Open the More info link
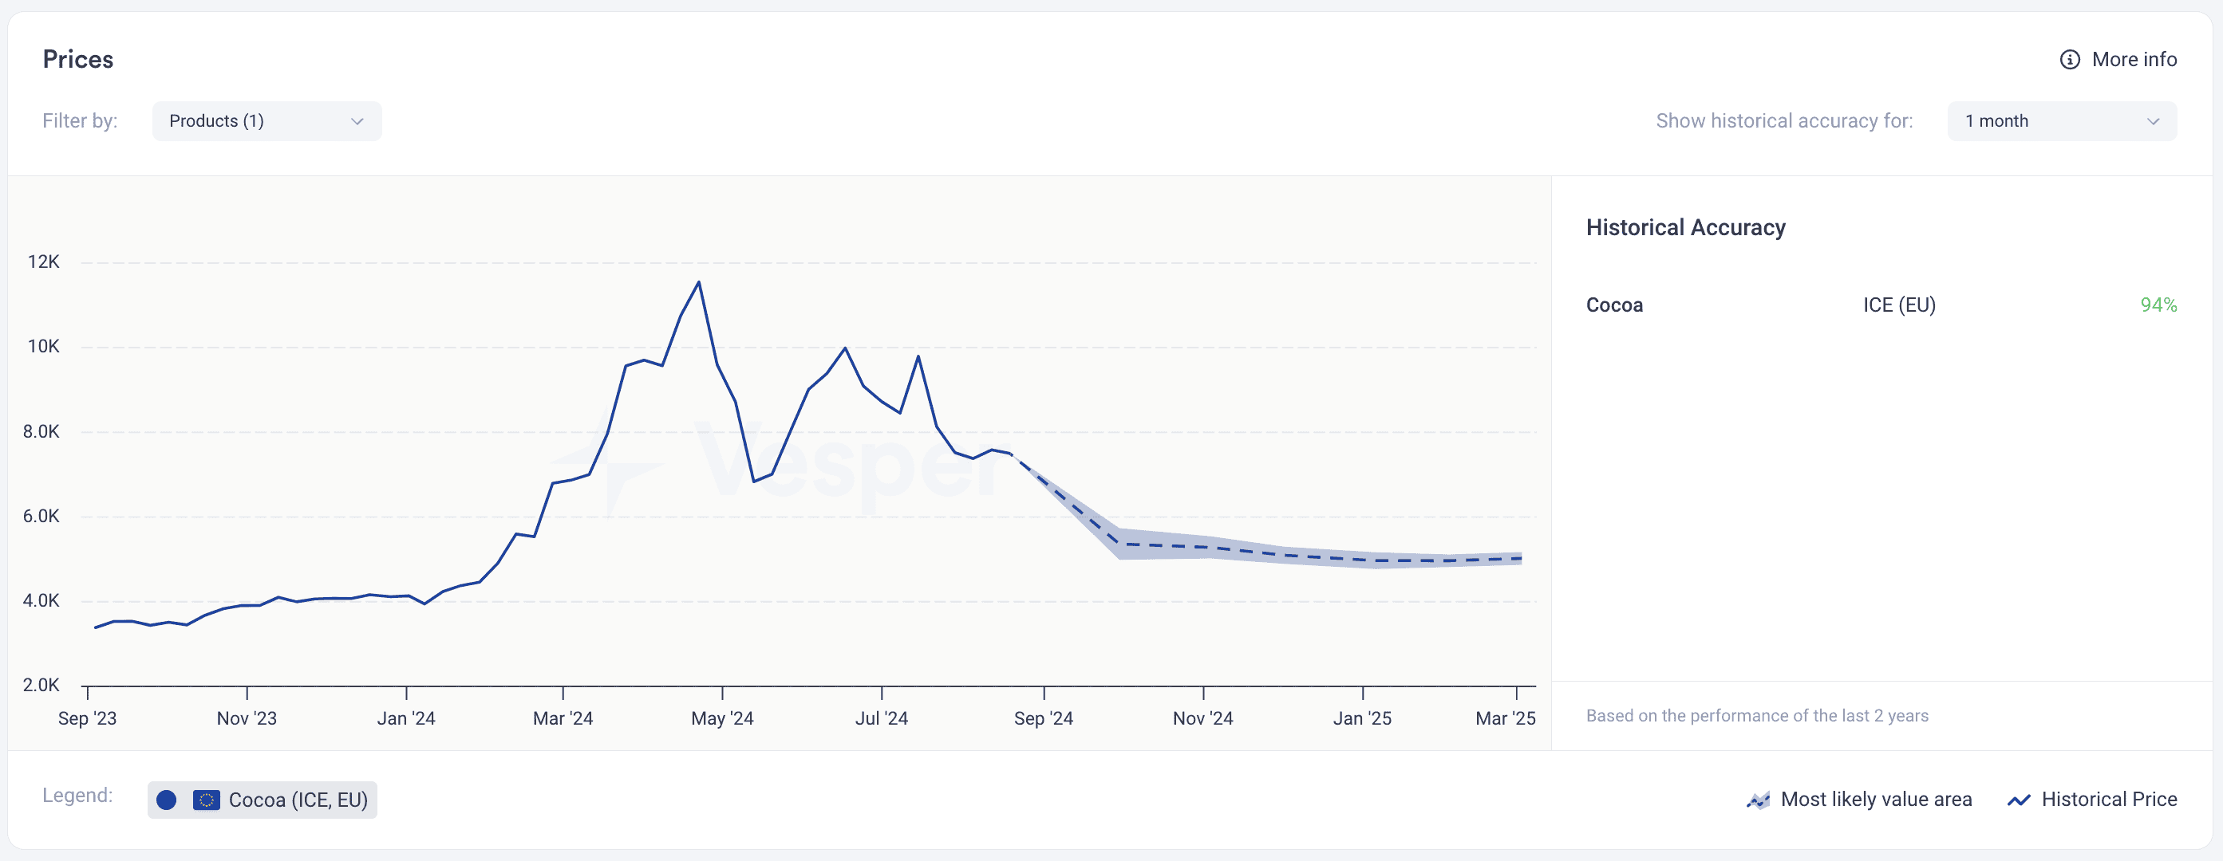 point(2118,60)
